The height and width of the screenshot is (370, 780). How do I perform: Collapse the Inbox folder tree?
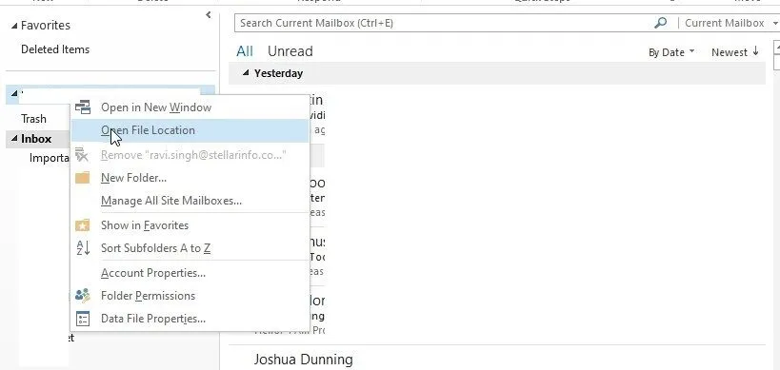14,139
